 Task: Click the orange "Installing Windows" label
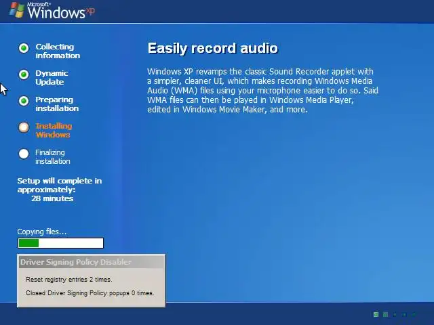[54, 131]
